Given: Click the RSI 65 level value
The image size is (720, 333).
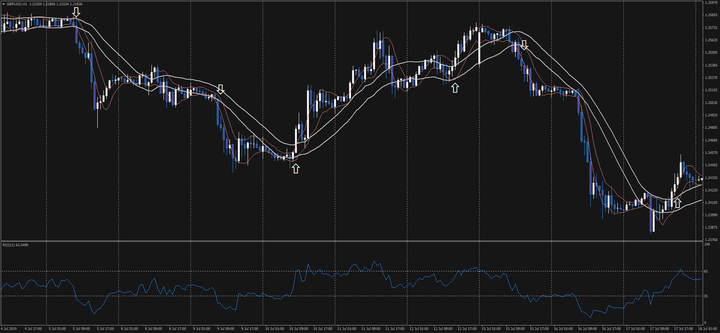Looking at the screenshot, I should [706, 271].
